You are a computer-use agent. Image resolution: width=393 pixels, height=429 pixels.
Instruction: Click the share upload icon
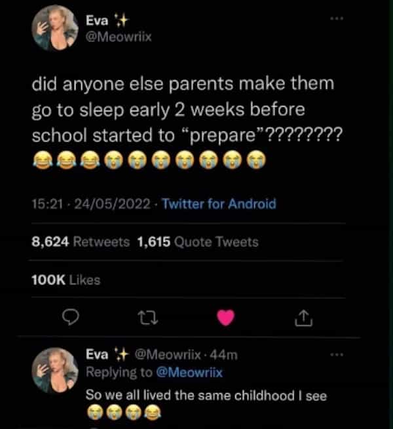(x=302, y=318)
